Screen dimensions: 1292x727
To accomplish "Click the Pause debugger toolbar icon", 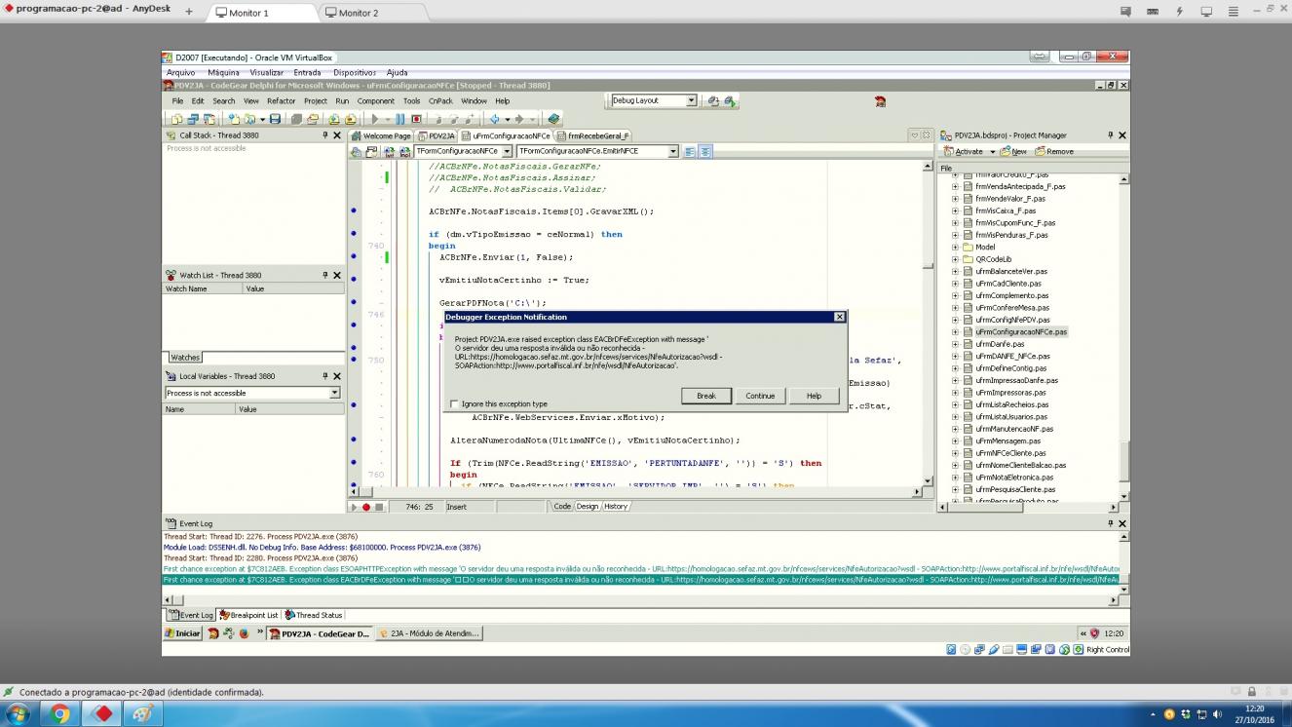I will click(399, 119).
